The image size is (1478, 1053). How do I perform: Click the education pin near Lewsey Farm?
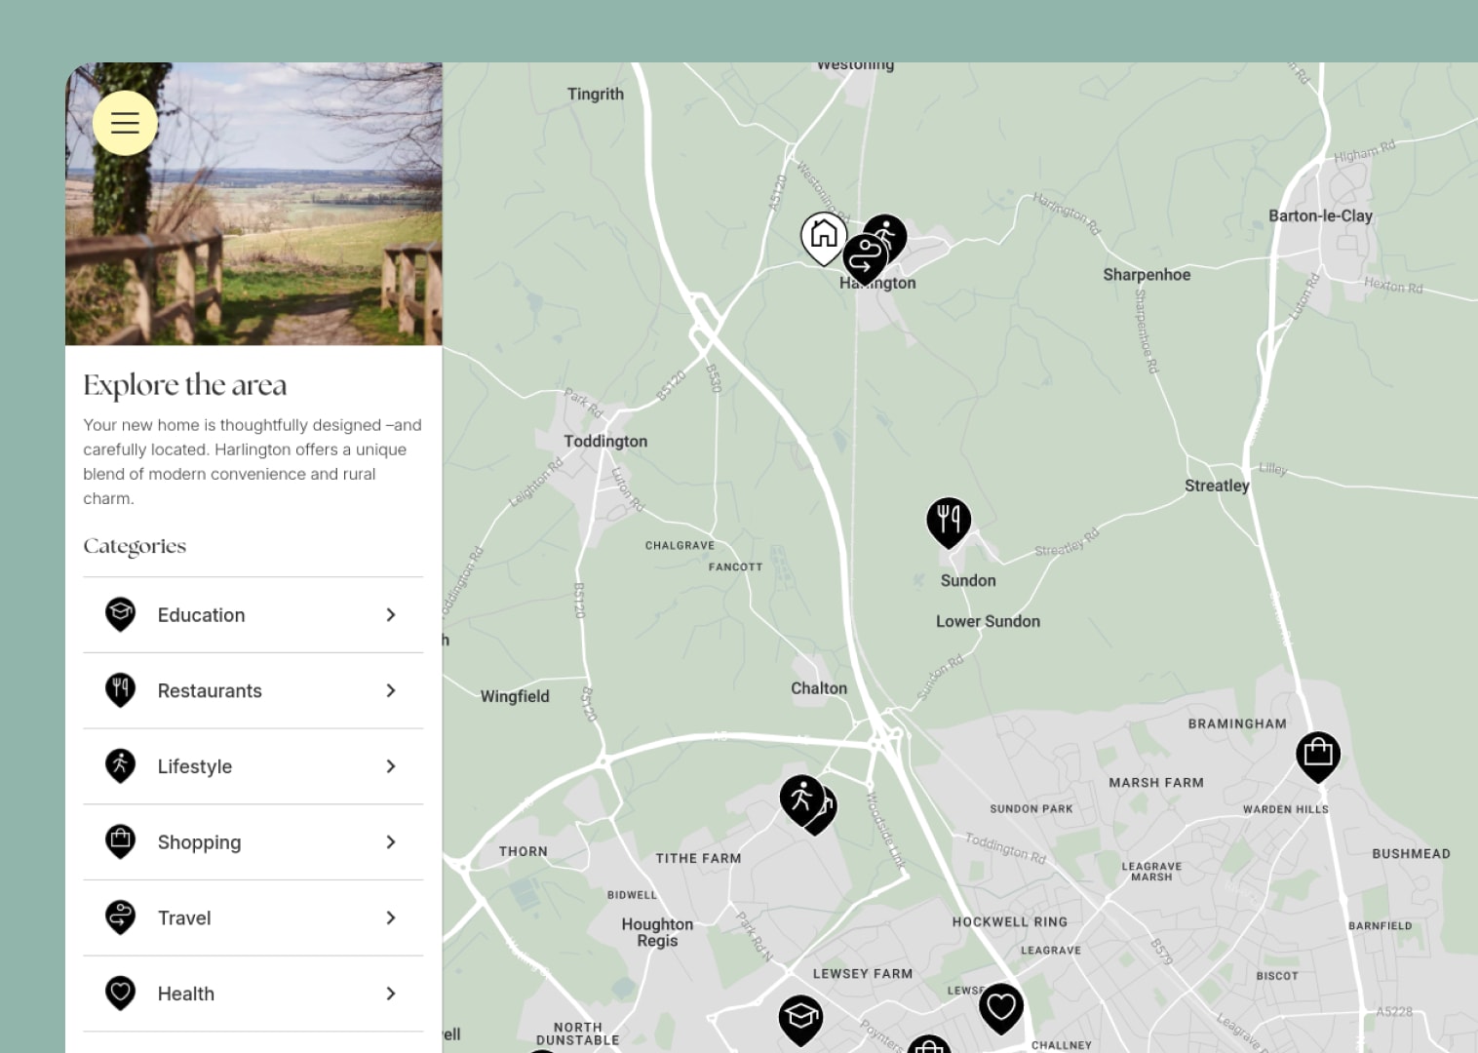click(800, 1017)
